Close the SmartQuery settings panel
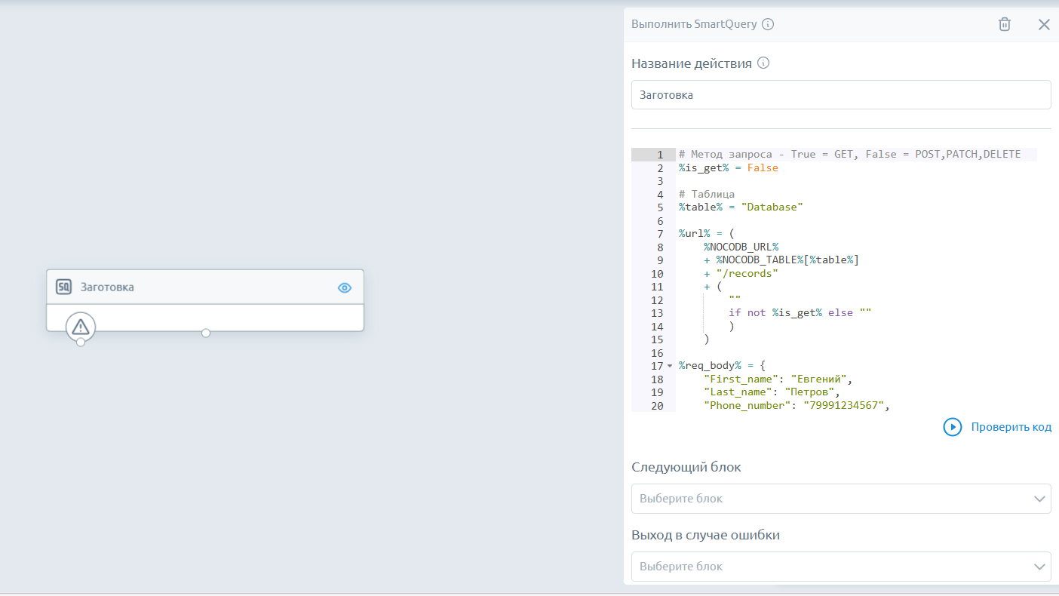 1044,24
